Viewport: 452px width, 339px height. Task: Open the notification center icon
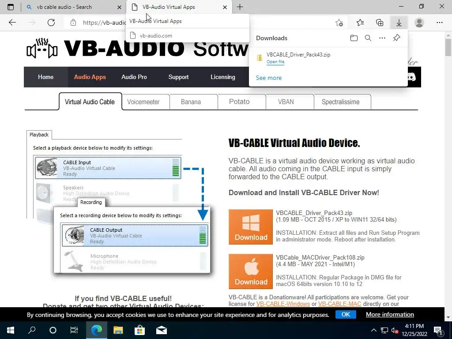tap(438, 330)
